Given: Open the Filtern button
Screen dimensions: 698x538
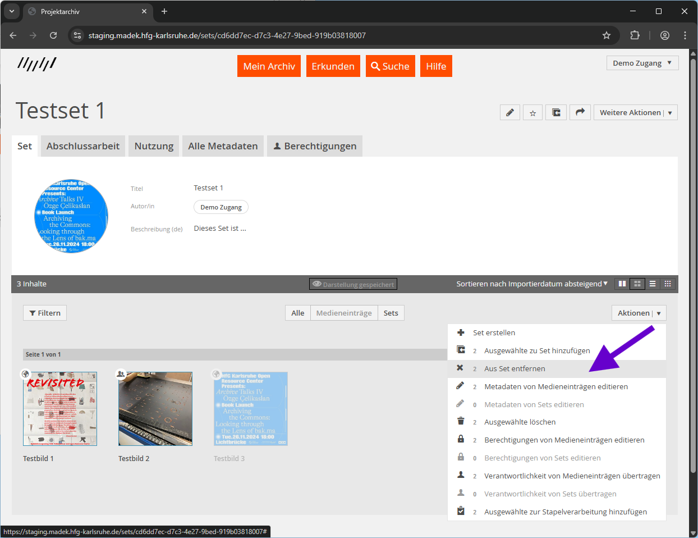Looking at the screenshot, I should click(x=45, y=313).
